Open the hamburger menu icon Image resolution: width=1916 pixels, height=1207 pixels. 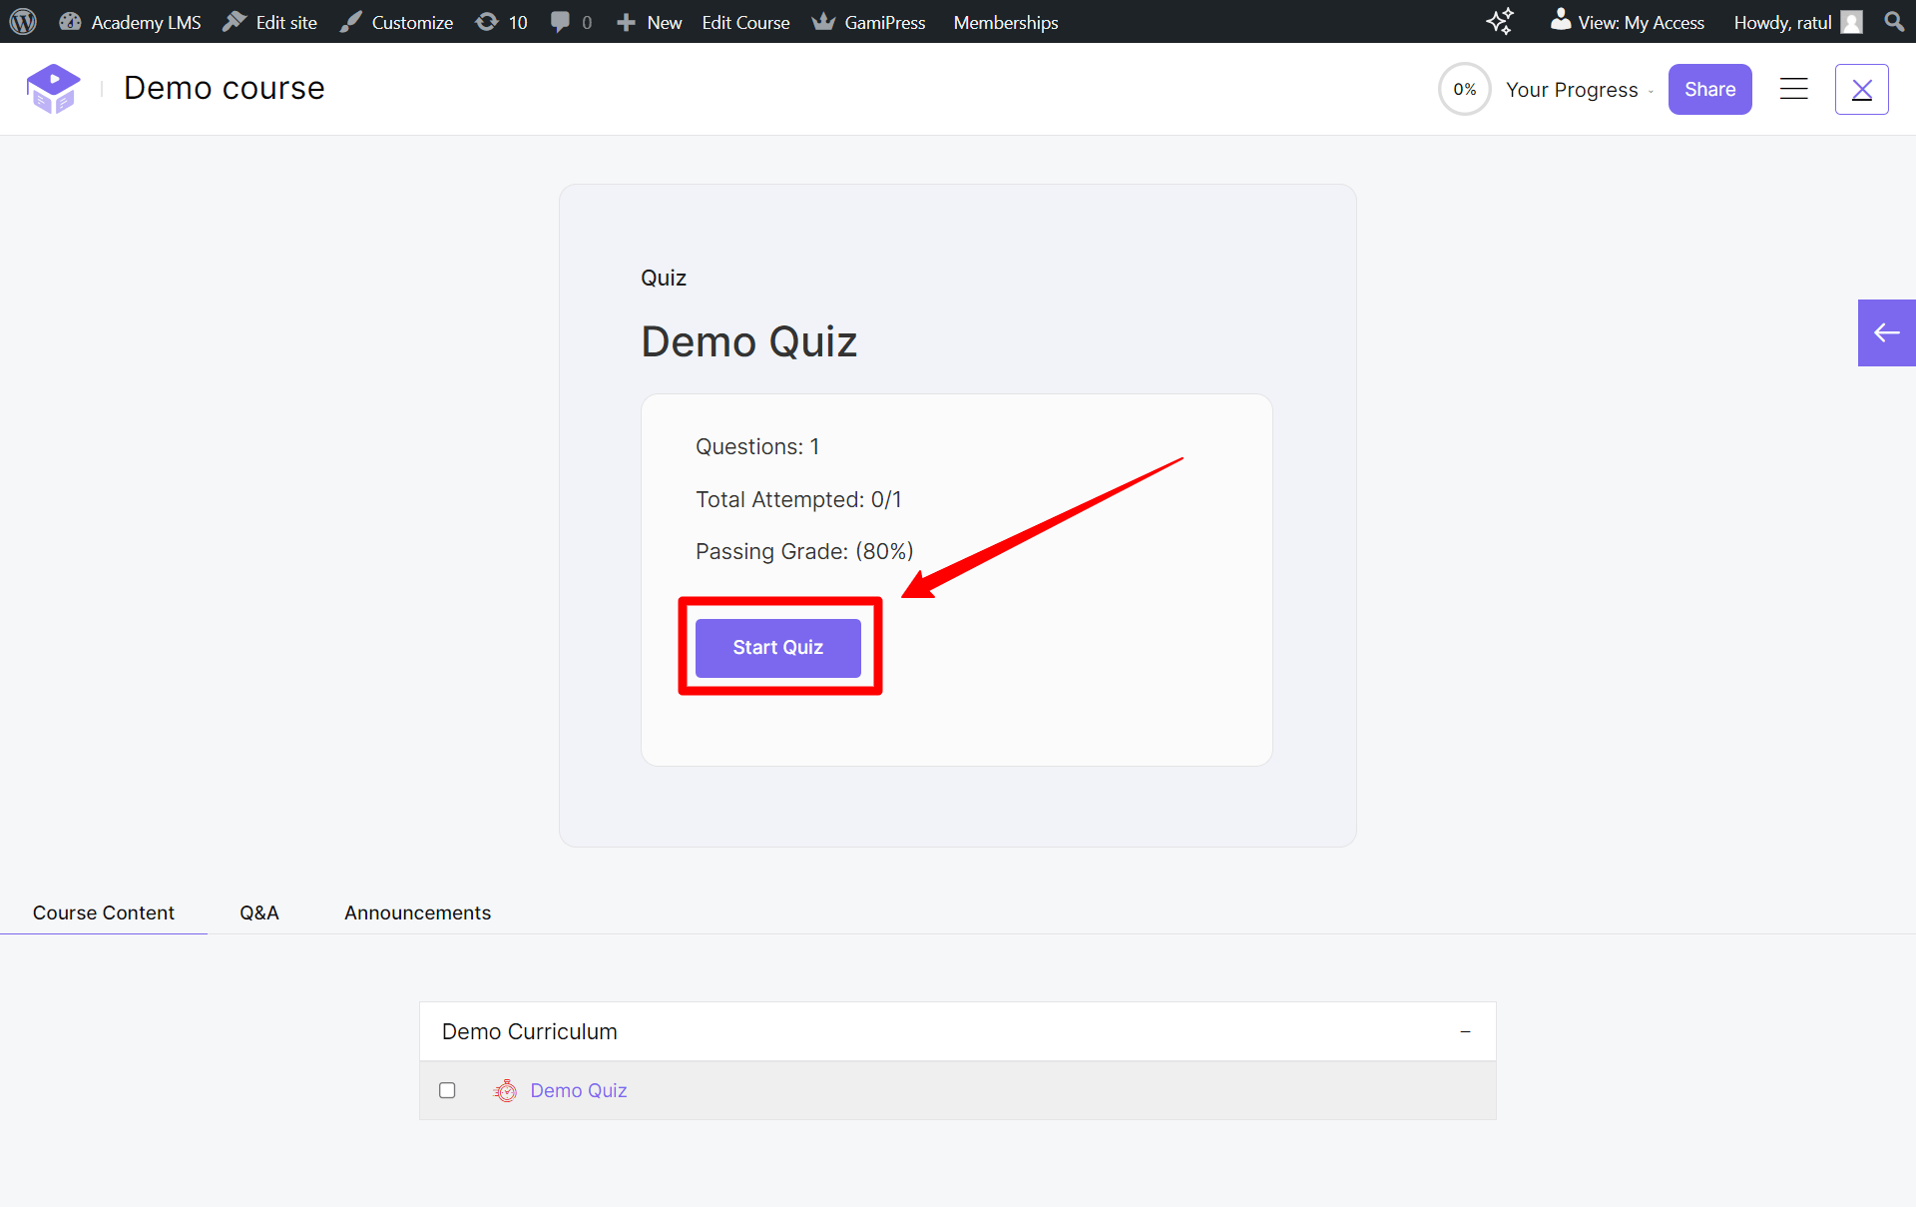(x=1793, y=89)
